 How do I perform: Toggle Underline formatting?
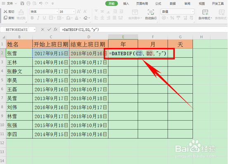[x=44, y=18]
